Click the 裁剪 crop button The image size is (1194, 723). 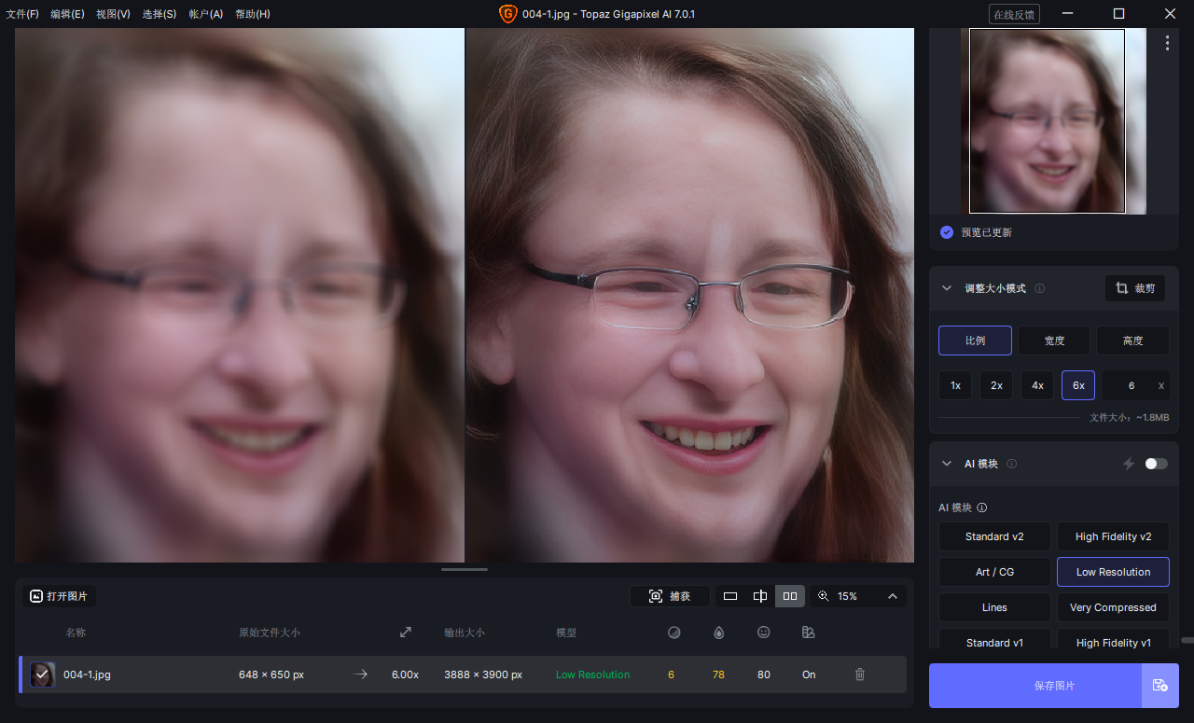click(1135, 288)
